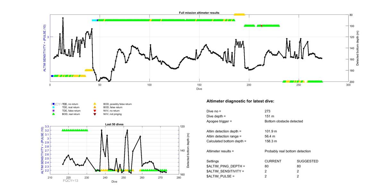Click the 'Settings' column header
This screenshot has width=385, height=196.
pyautogui.click(x=213, y=161)
